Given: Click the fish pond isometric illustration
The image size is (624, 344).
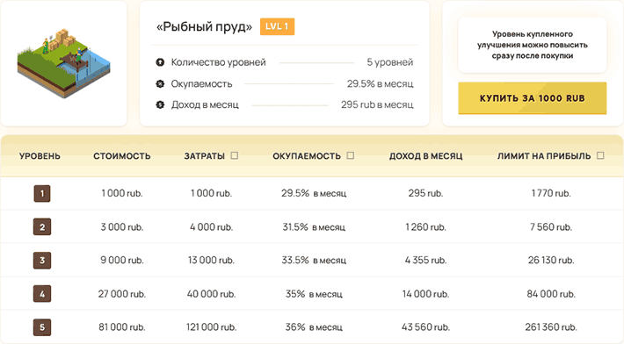Looking at the screenshot, I should (x=63, y=62).
